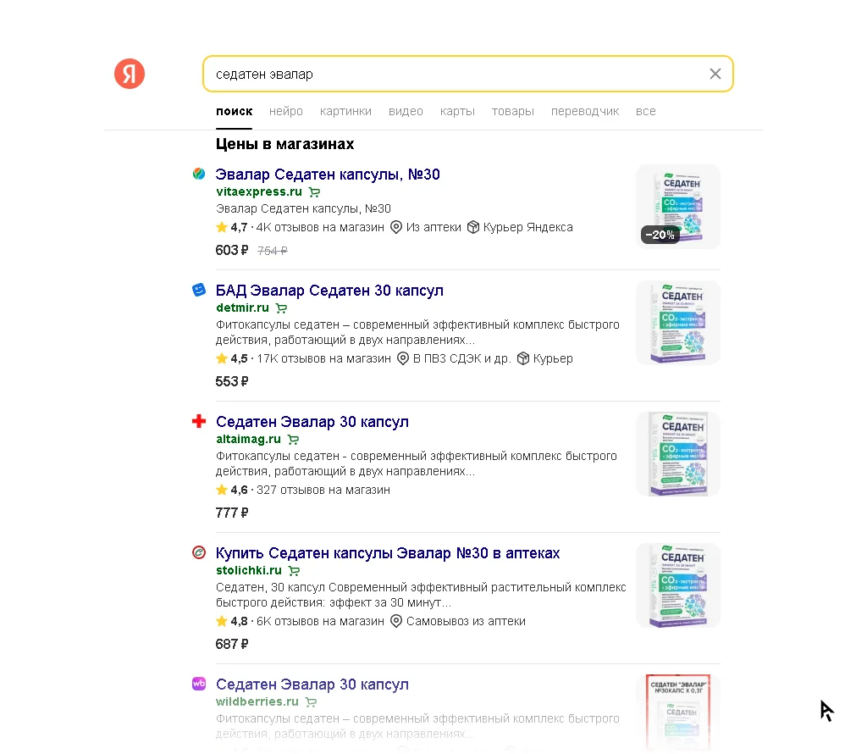Click the altaimag.ru red cross favicon

click(x=199, y=421)
